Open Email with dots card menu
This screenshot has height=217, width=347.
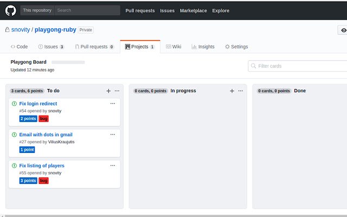[x=113, y=135]
